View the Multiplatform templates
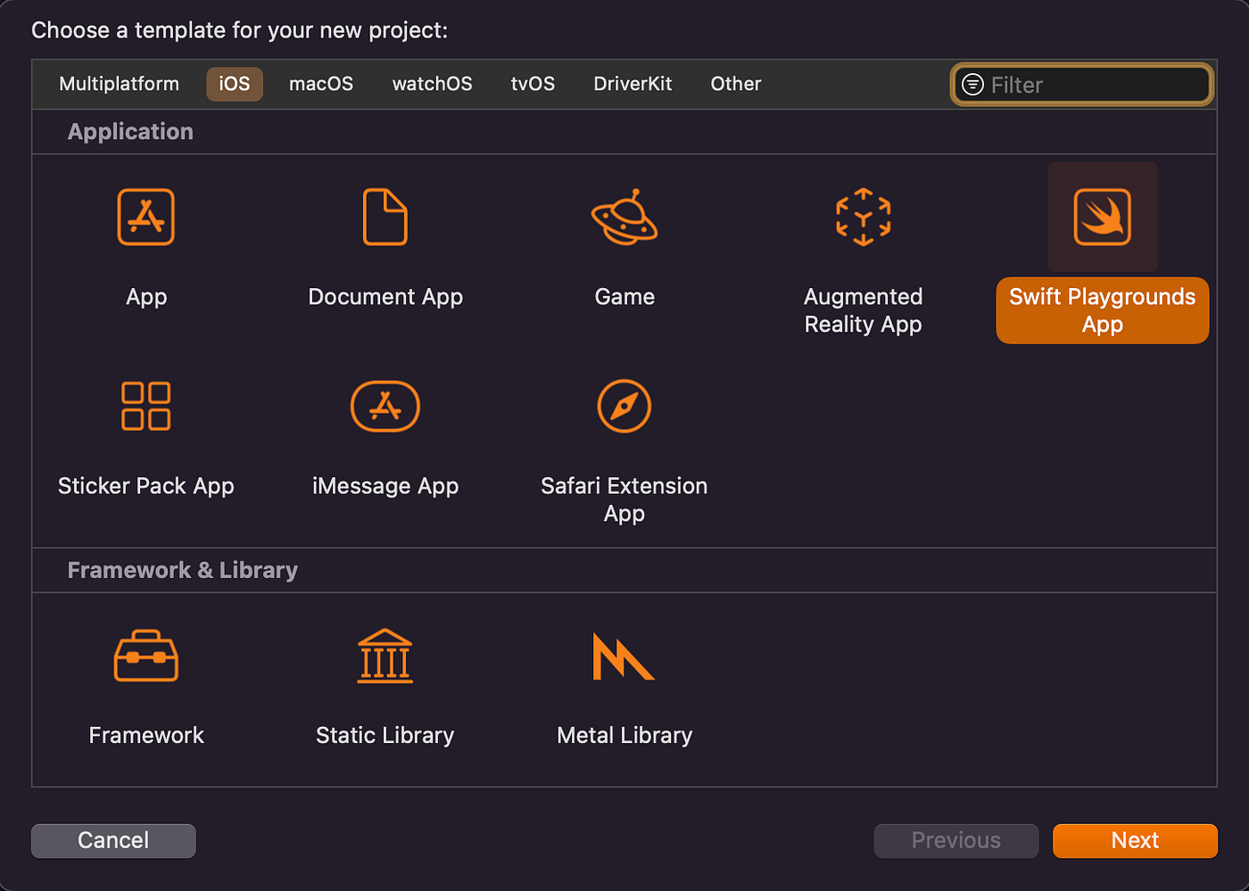Image resolution: width=1249 pixels, height=891 pixels. (x=118, y=84)
